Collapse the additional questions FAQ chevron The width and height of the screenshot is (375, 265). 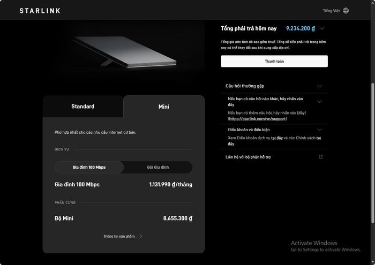[x=319, y=102]
